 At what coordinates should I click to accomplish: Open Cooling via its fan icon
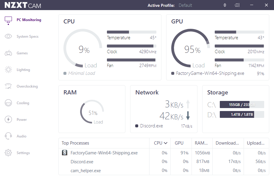click(x=8, y=103)
